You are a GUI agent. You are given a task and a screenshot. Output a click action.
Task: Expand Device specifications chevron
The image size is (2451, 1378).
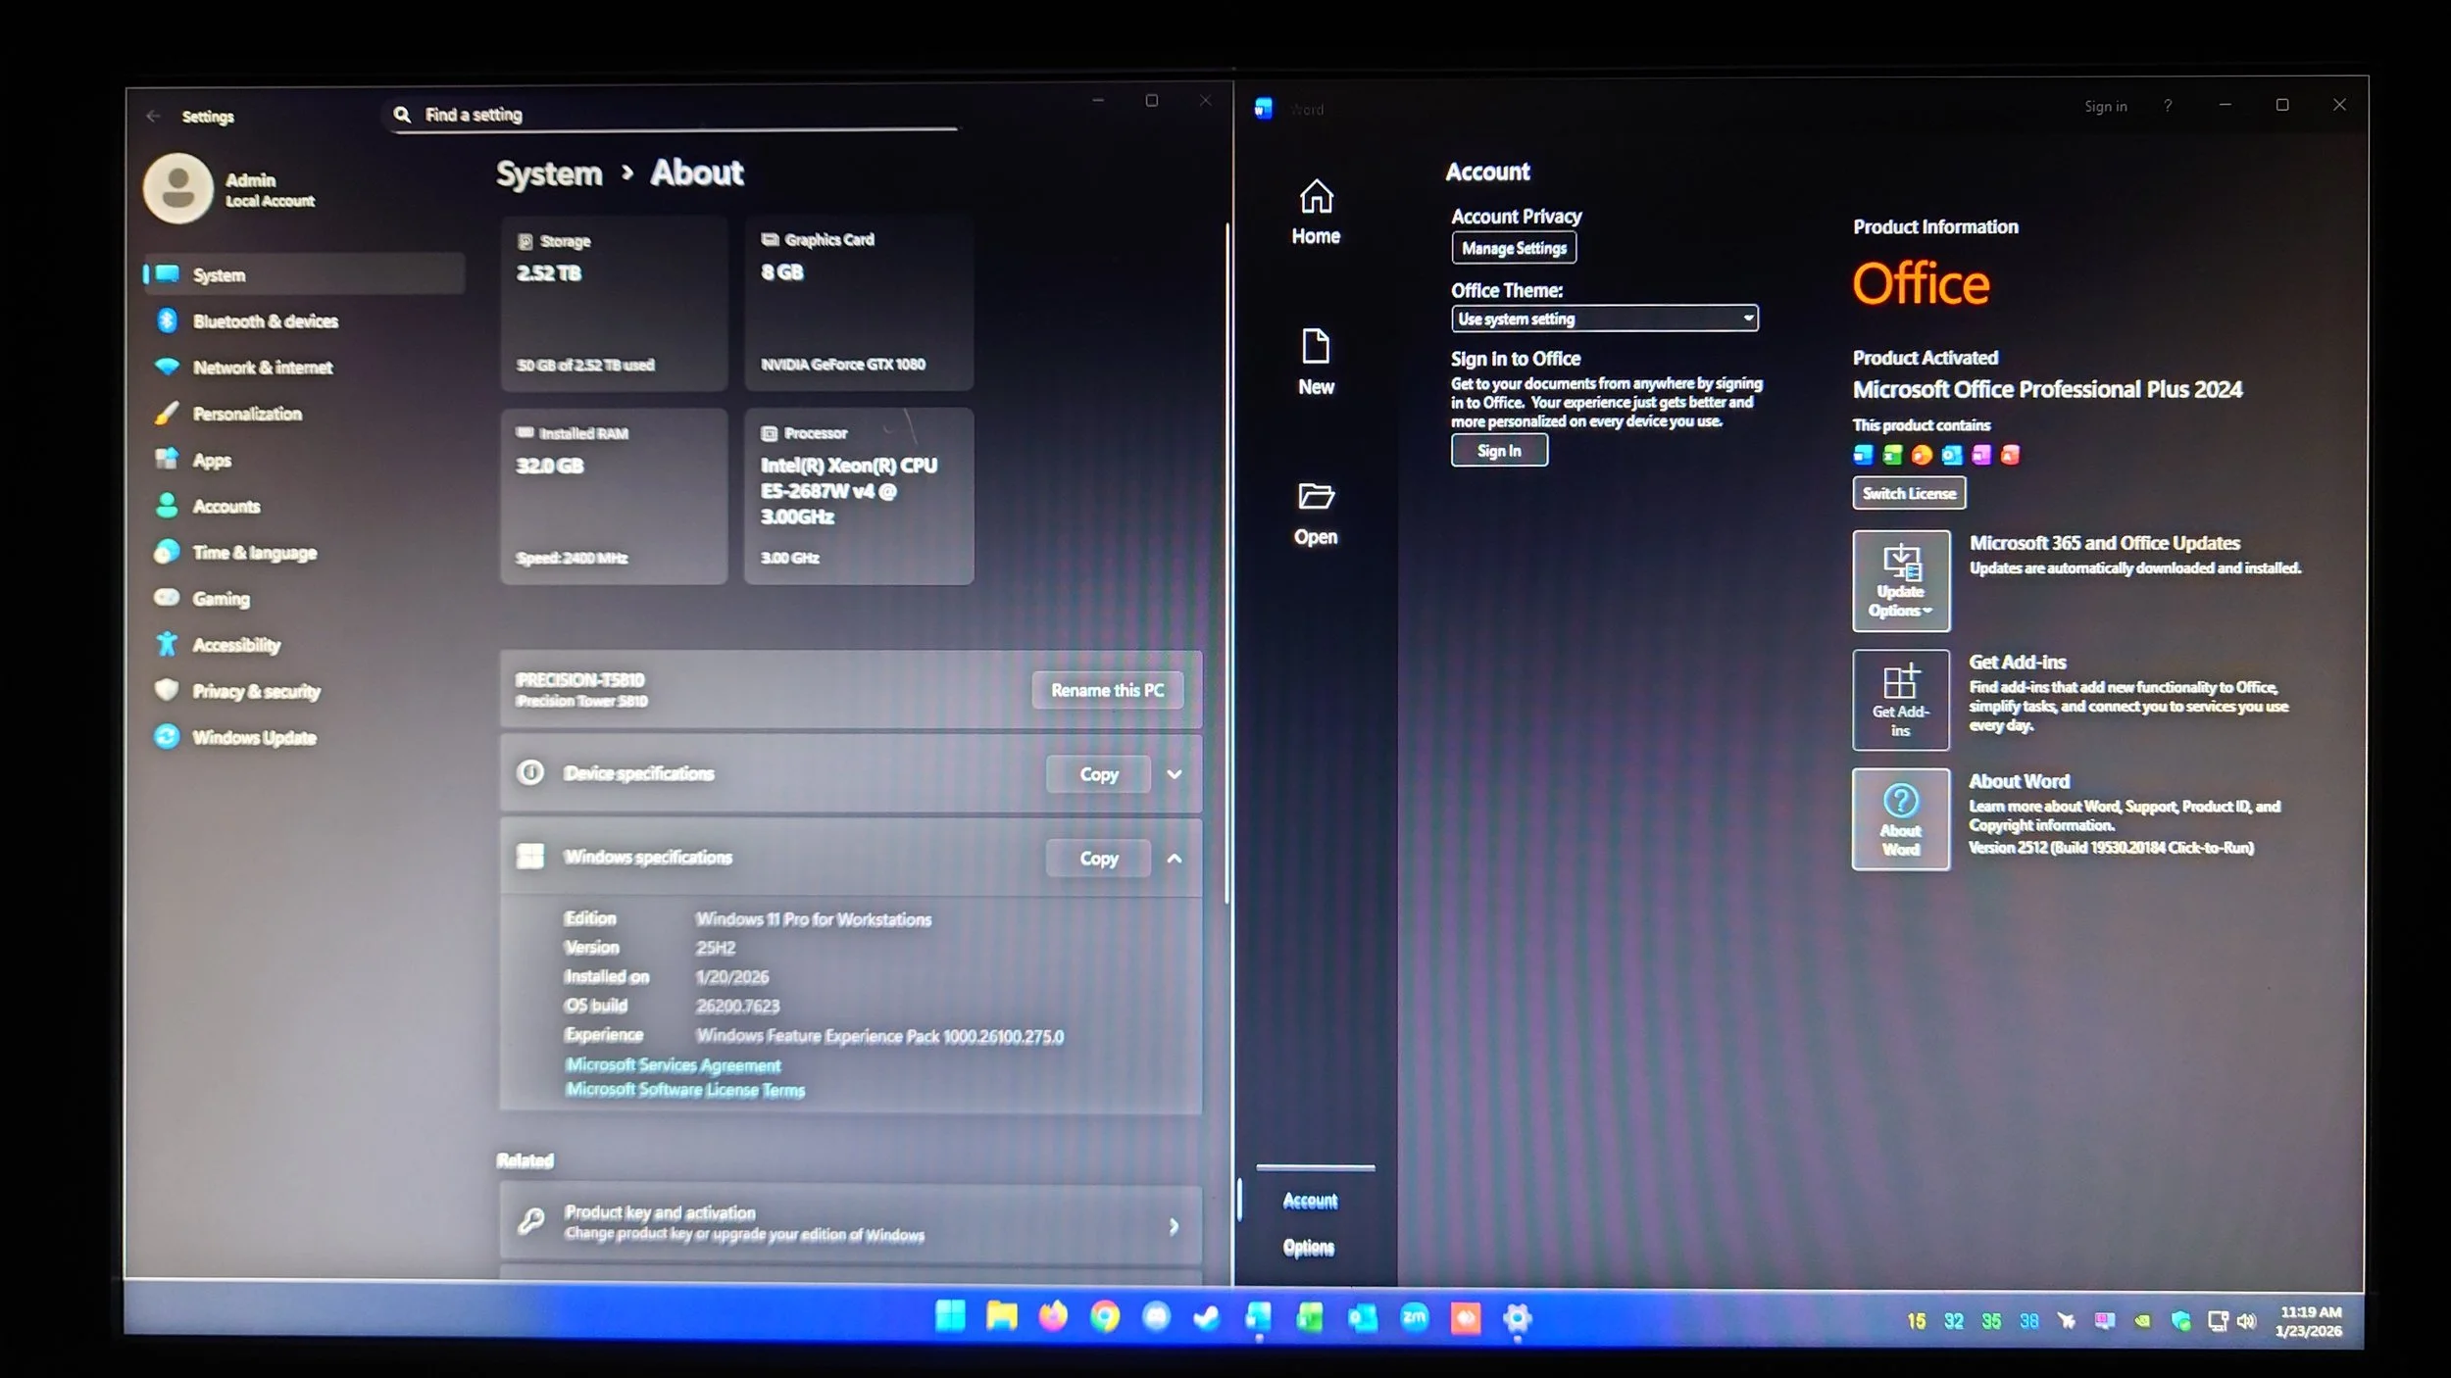coord(1174,774)
